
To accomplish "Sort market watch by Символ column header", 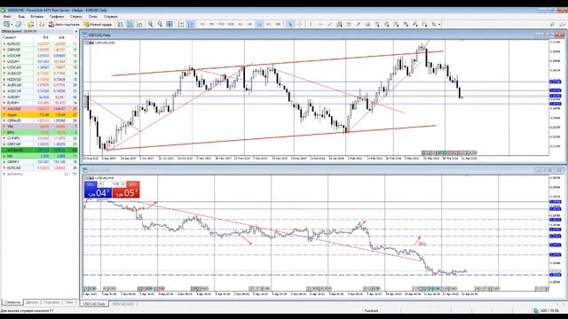I will pos(10,37).
